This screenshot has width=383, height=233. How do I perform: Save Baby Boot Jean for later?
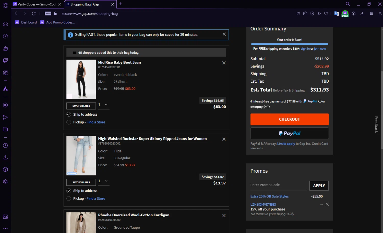tap(81, 106)
